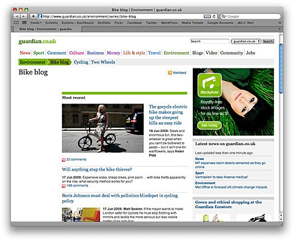This screenshot has height=241, width=294.
Task: Click the blue vertical scrollbar thumb
Action: (281, 68)
